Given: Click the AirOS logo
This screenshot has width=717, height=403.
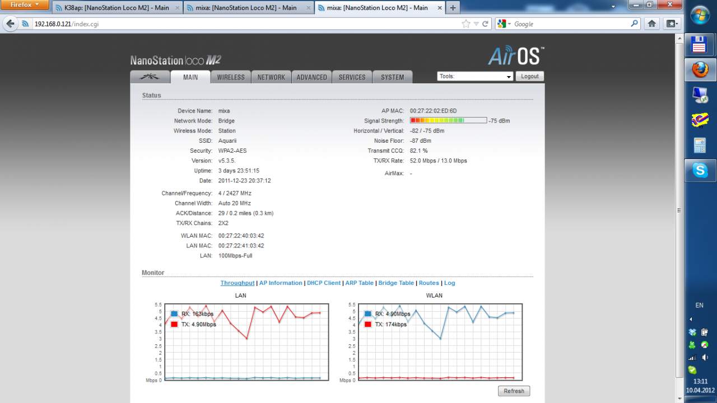Looking at the screenshot, I should point(516,55).
